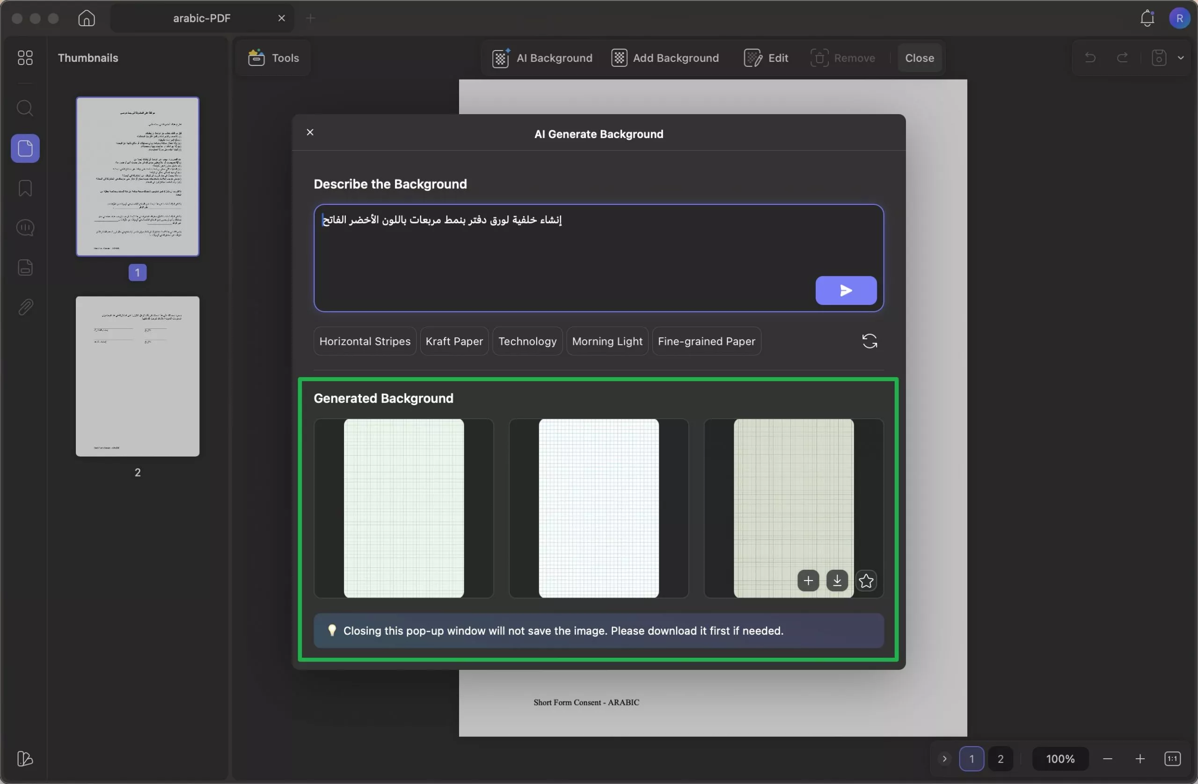This screenshot has height=784, width=1198.
Task: Switch to the arabic-PDF tab
Action: pyautogui.click(x=201, y=19)
